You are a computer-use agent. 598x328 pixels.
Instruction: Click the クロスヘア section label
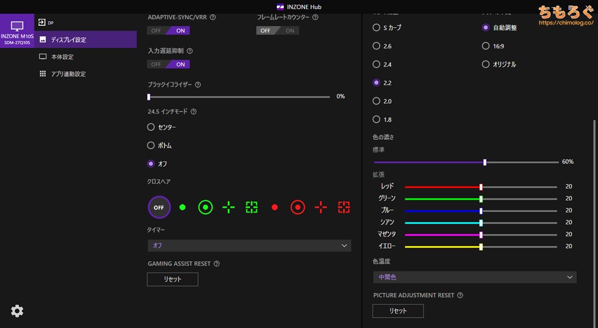coord(159,182)
